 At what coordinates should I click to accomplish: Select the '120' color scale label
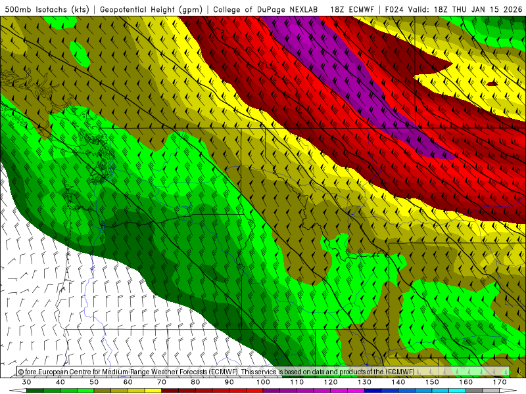(331, 382)
